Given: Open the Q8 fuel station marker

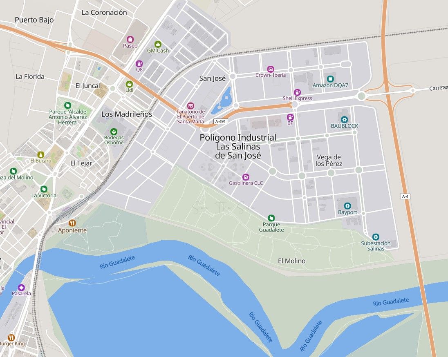Looking at the screenshot, I should tap(139, 63).
